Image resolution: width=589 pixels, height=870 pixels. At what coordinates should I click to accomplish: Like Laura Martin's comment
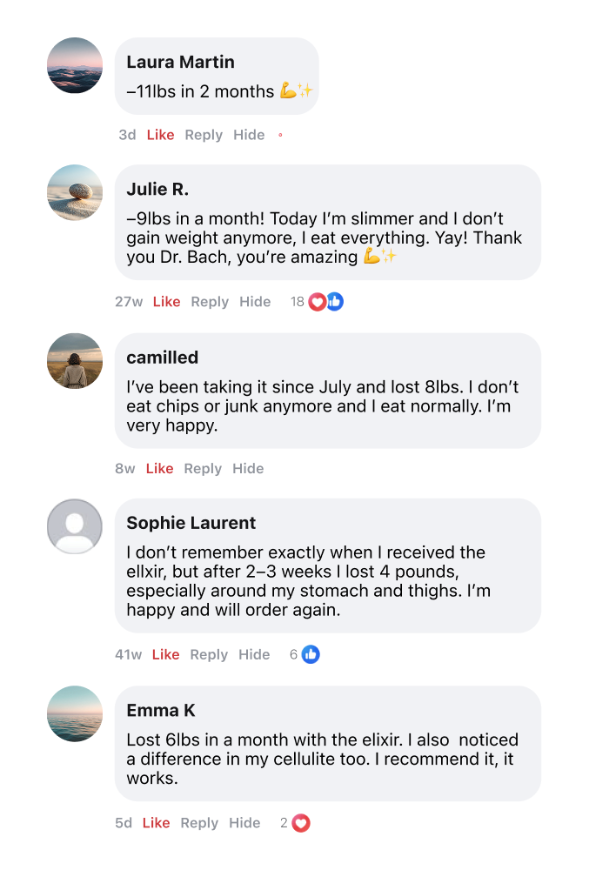click(160, 135)
